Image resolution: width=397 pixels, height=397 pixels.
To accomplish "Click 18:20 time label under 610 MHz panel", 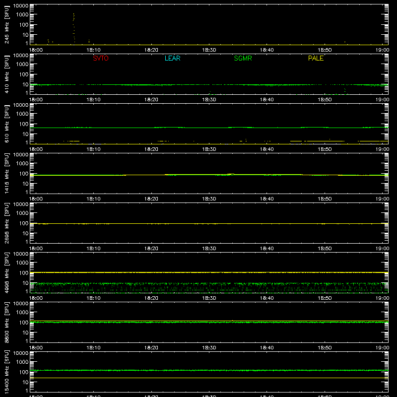I will tap(151, 149).
